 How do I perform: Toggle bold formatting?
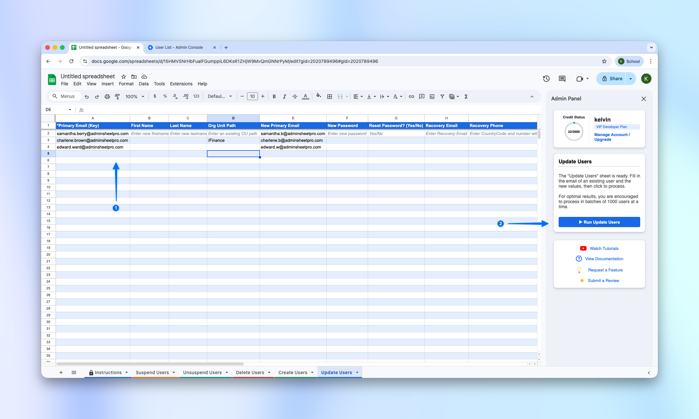[274, 97]
